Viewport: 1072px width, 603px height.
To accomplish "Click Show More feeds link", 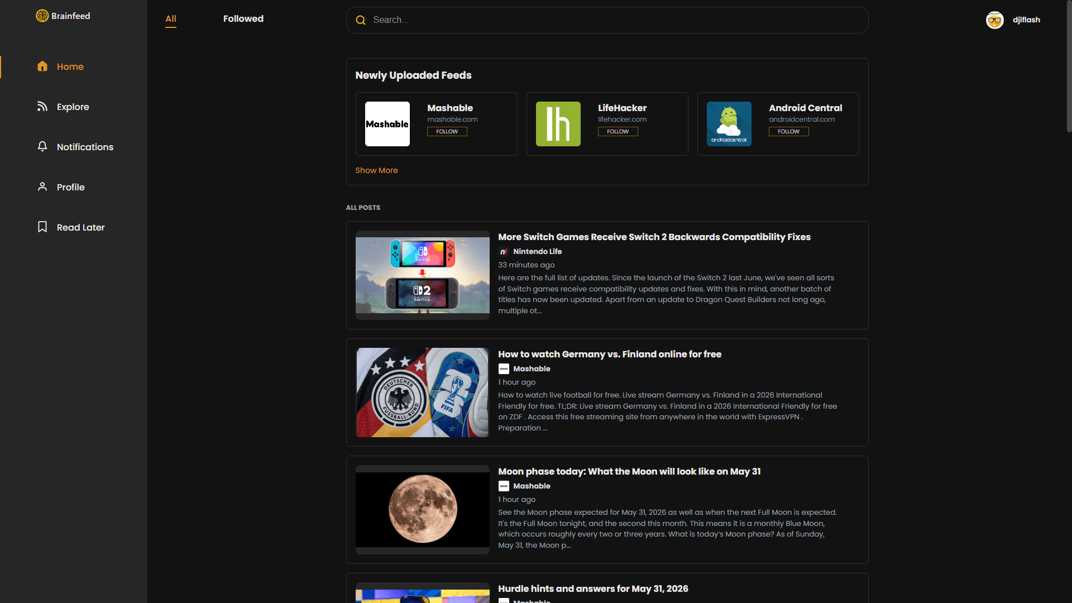I will (377, 170).
